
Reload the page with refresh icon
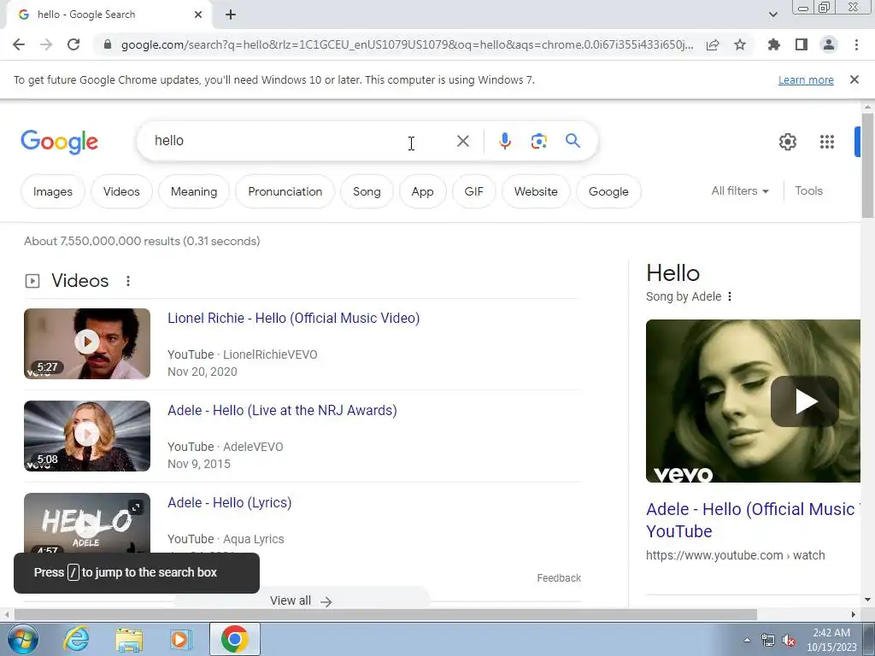point(73,44)
